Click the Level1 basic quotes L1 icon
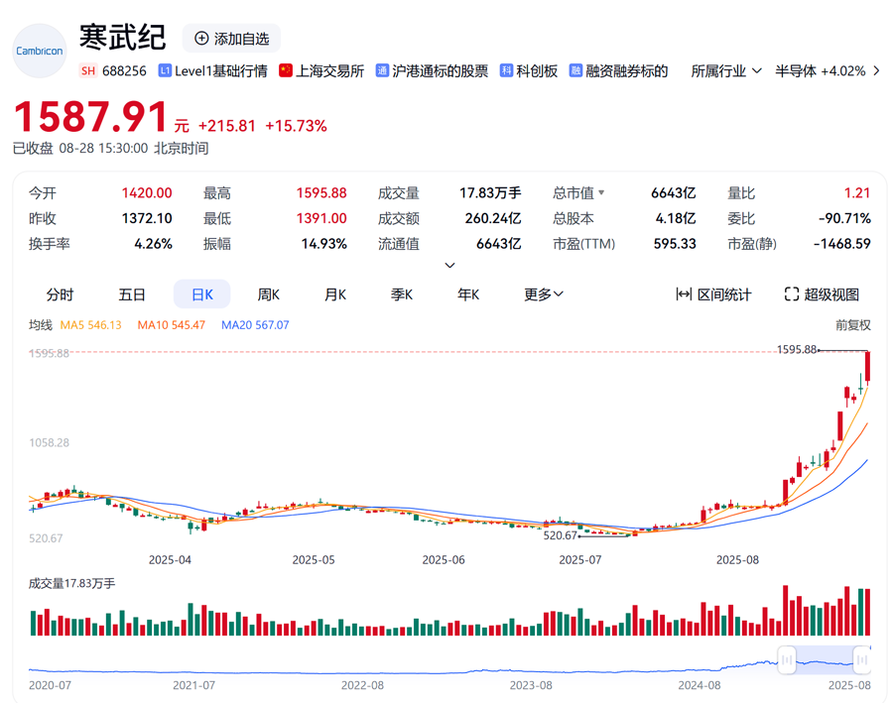The height and width of the screenshot is (703, 893). [x=165, y=71]
